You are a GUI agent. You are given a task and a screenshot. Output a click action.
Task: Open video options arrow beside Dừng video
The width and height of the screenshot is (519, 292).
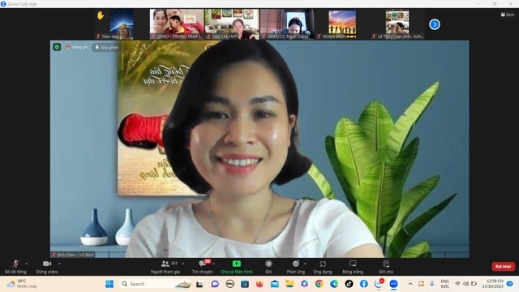59,264
